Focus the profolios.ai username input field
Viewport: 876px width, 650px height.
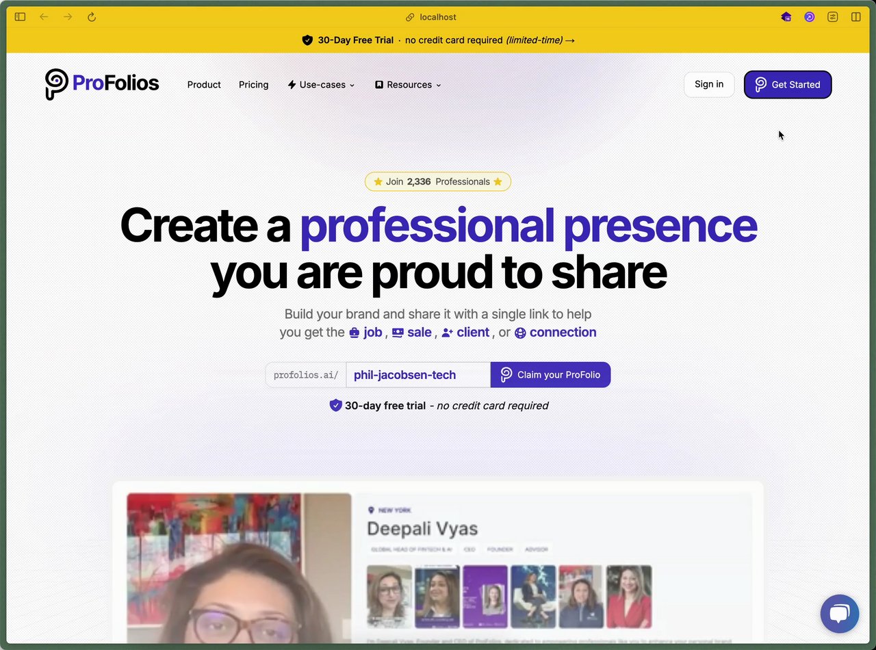(418, 375)
